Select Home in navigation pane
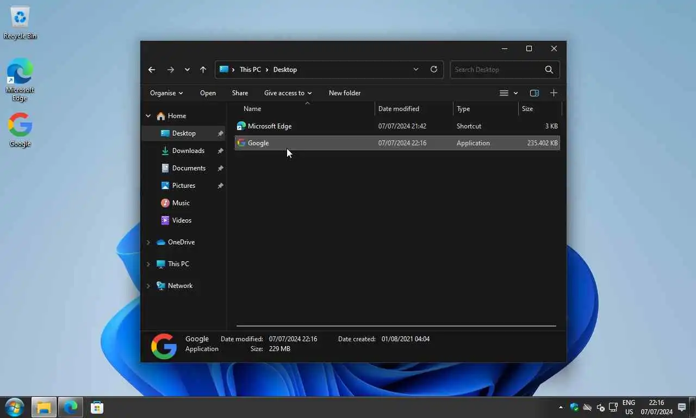The height and width of the screenshot is (418, 696). tap(177, 116)
